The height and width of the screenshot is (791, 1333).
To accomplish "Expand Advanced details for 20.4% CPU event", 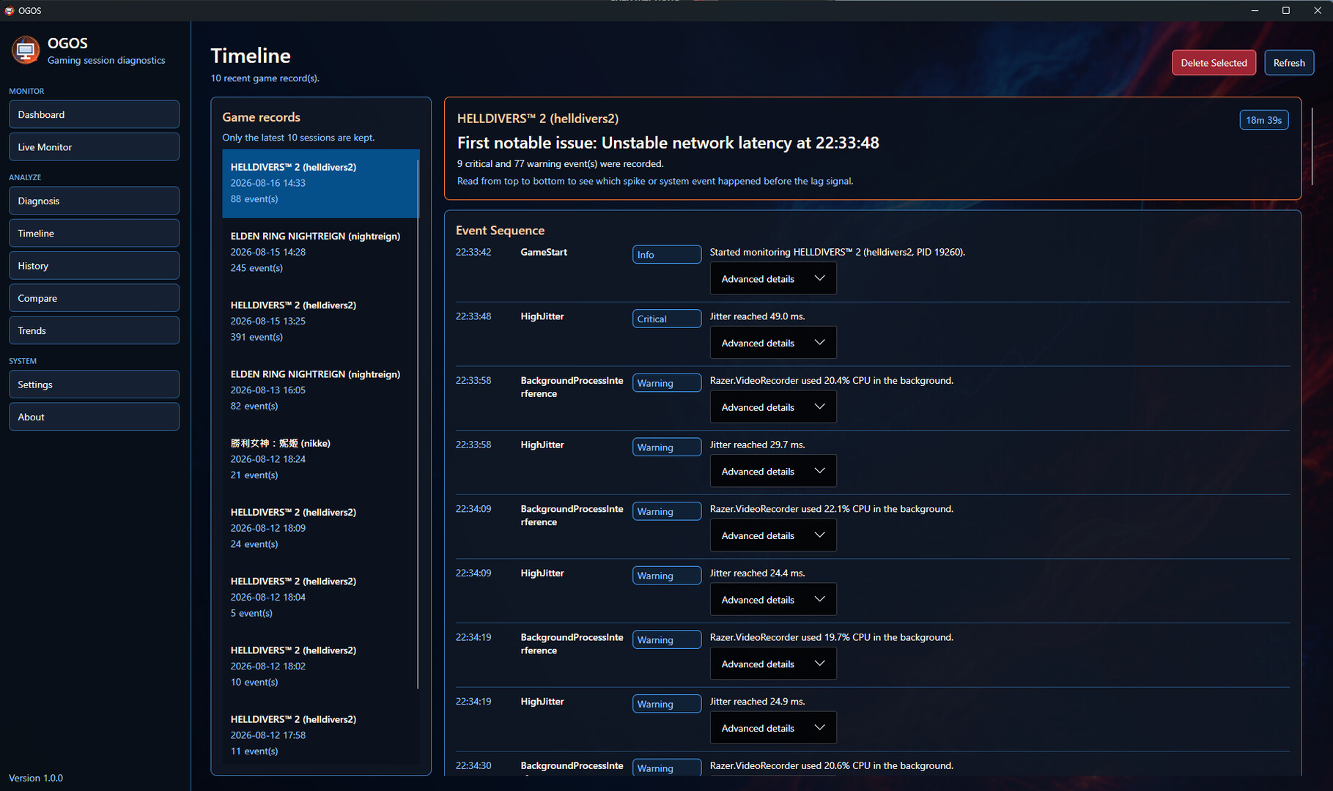I will [x=773, y=407].
